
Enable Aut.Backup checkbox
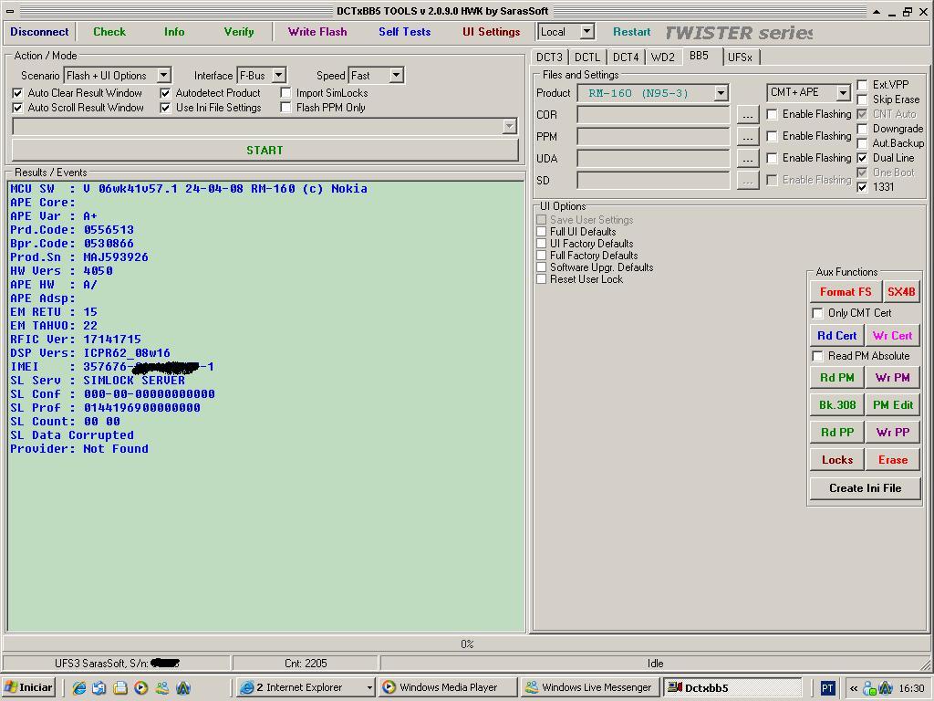(862, 143)
